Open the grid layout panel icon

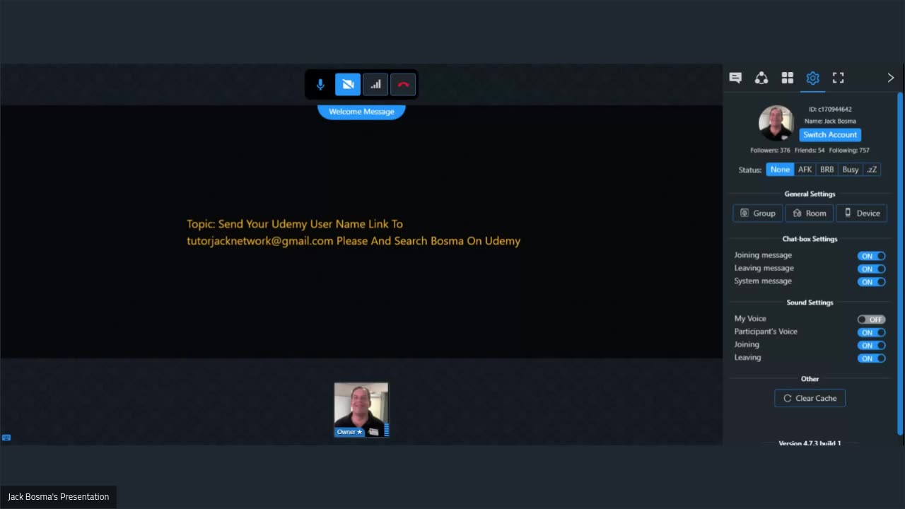787,78
